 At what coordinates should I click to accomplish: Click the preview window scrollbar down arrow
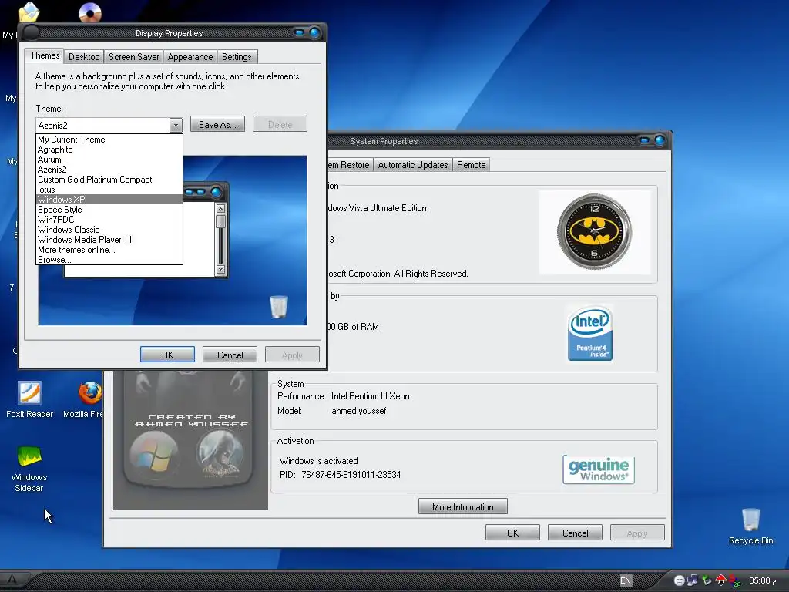click(220, 269)
